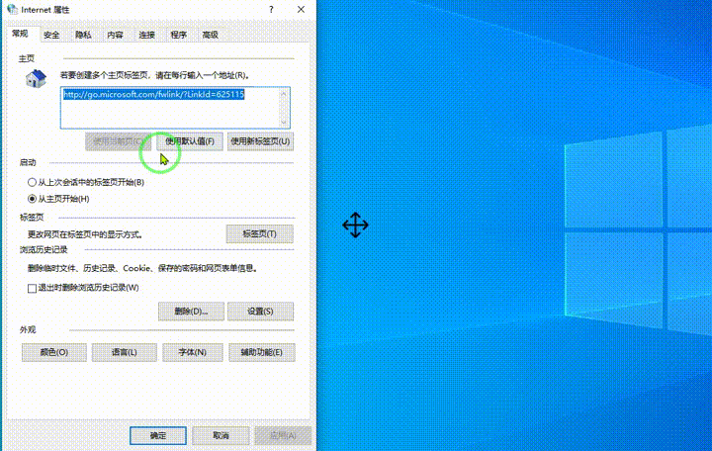Viewport: 712px width, 451px height.
Task: Click the Internet 属性 title bar globe icon
Action: pyautogui.click(x=12, y=10)
